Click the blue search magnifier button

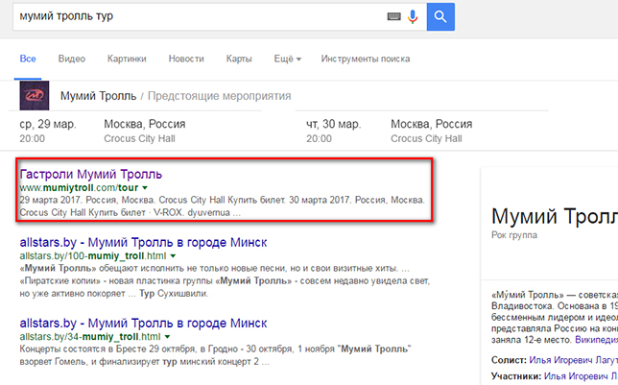click(440, 16)
